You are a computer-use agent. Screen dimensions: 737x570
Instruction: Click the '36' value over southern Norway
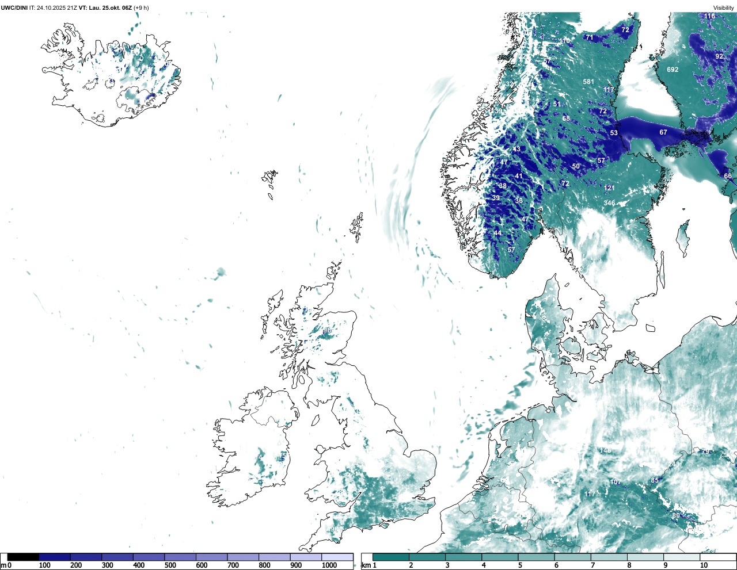point(519,201)
